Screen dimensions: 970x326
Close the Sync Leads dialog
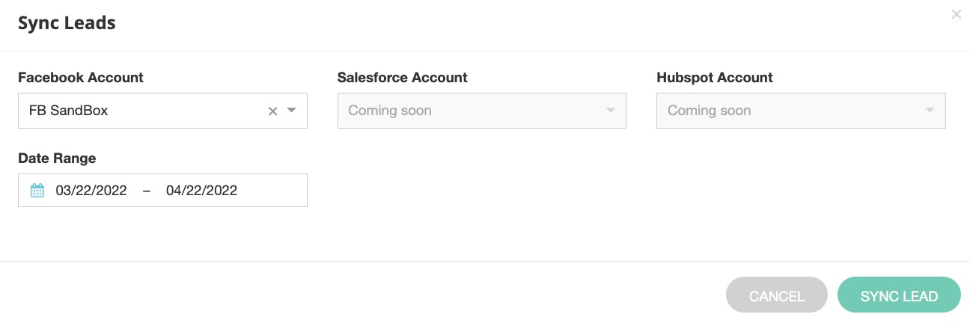coord(956,14)
